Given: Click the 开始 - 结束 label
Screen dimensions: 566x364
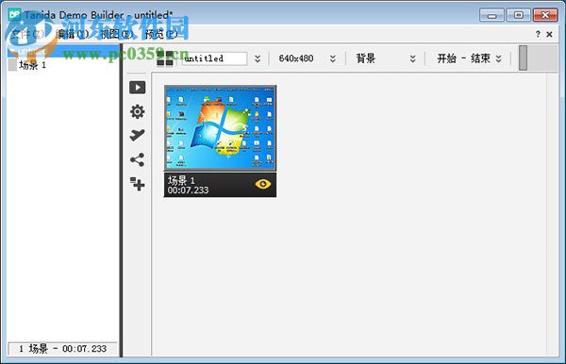Looking at the screenshot, I should coord(463,58).
